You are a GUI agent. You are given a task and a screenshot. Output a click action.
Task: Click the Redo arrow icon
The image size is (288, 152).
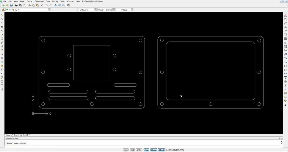click(51, 5)
